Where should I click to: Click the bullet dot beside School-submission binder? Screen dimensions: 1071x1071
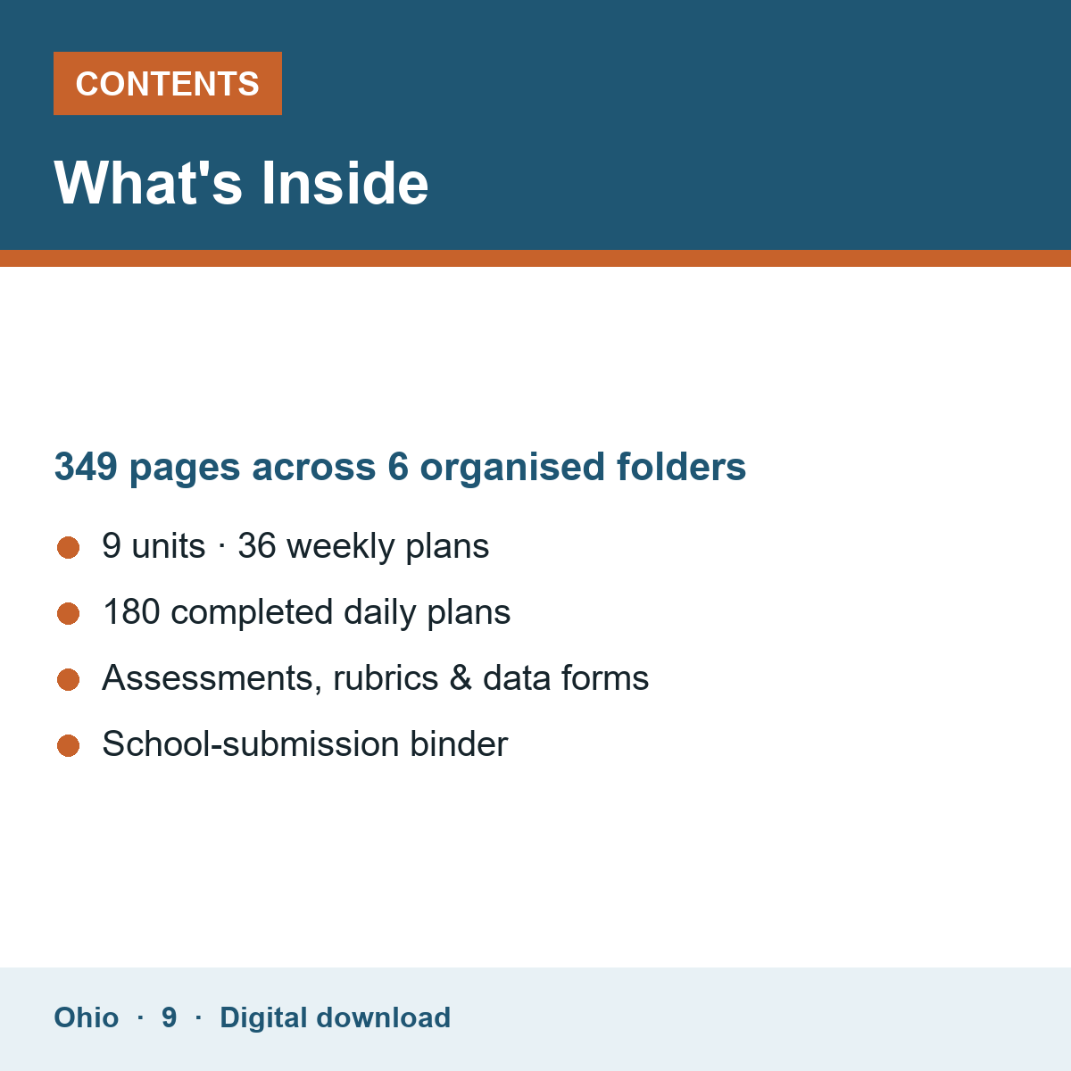click(x=69, y=746)
